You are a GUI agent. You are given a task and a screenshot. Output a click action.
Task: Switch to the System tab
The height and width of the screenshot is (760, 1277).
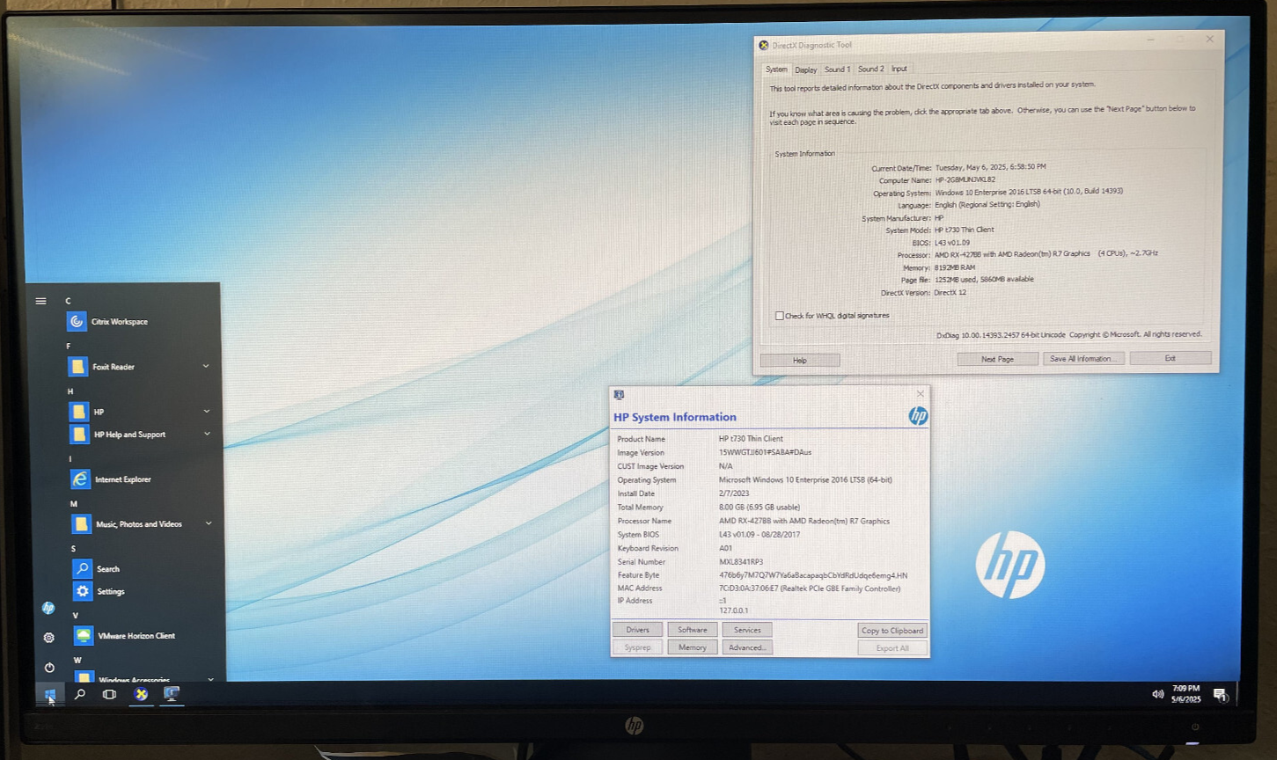776,69
